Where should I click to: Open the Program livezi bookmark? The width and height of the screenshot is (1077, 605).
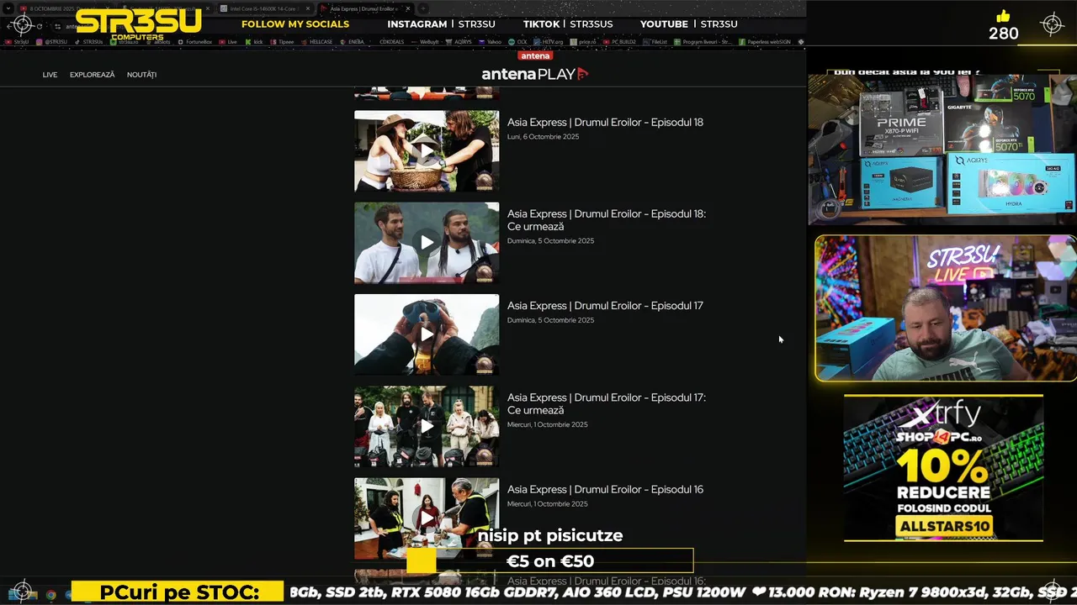pyautogui.click(x=703, y=41)
